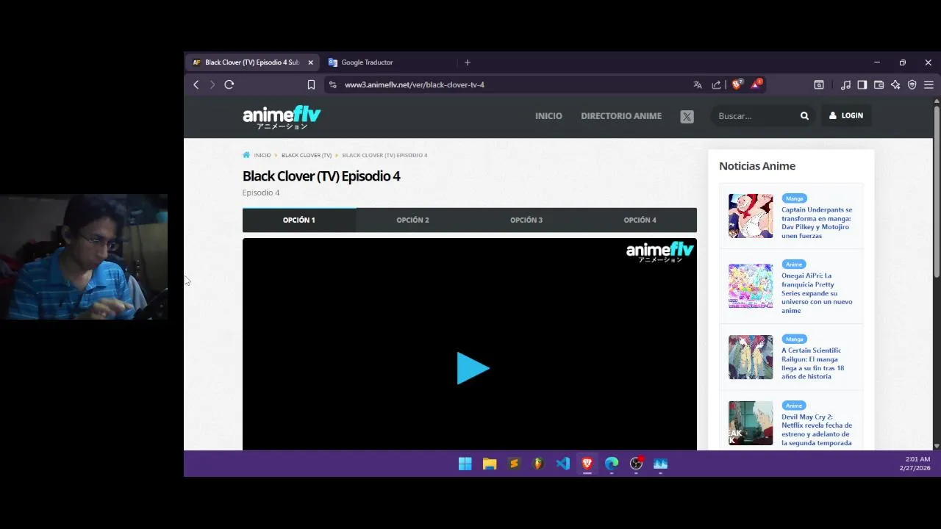
Task: Click the translate page icon in address bar
Action: [698, 84]
